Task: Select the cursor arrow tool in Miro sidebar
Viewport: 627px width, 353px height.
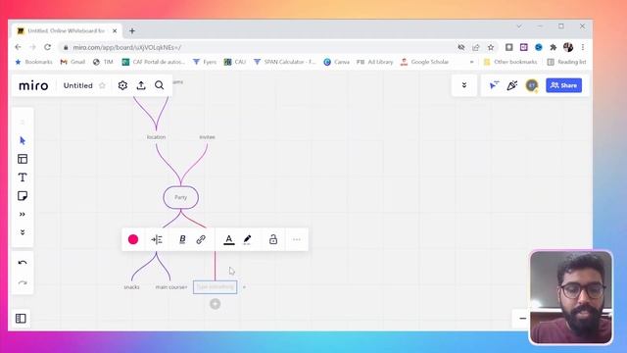Action: coord(23,141)
